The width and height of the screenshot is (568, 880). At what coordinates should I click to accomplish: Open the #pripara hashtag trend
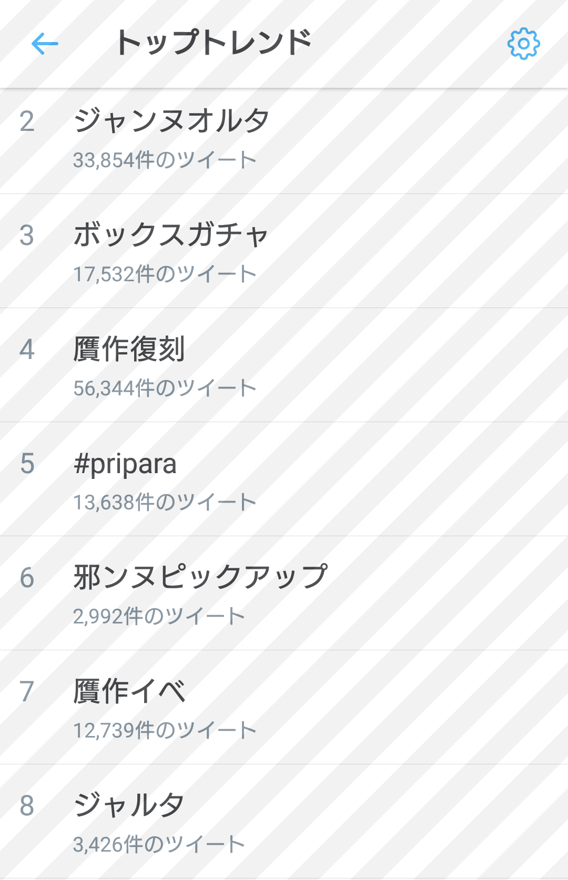pos(125,464)
